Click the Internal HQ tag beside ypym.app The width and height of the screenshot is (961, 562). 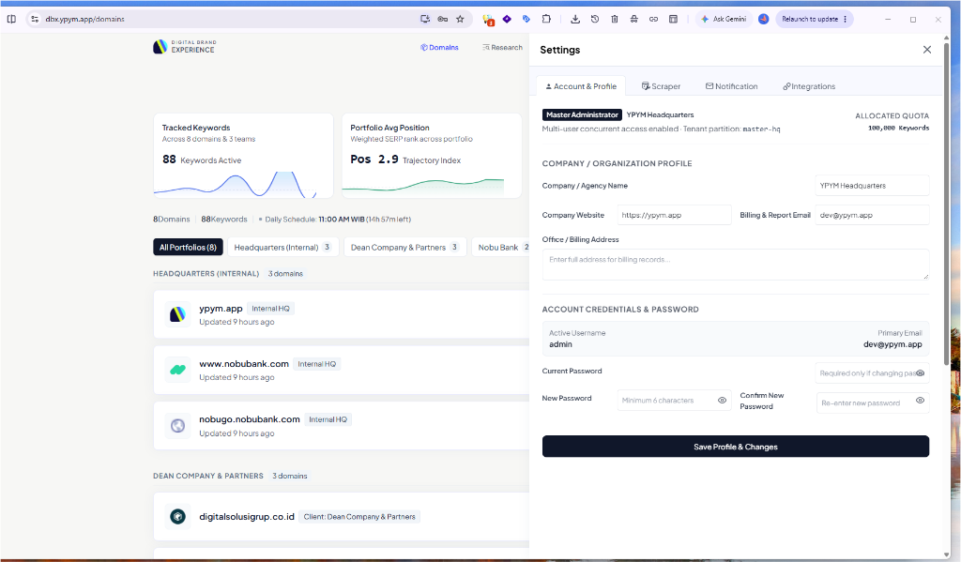click(270, 309)
